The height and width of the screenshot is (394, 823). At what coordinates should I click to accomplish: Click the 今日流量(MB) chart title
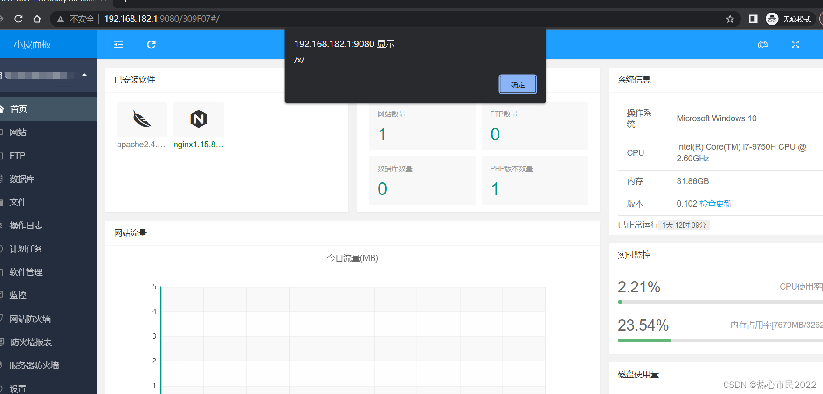pyautogui.click(x=353, y=258)
